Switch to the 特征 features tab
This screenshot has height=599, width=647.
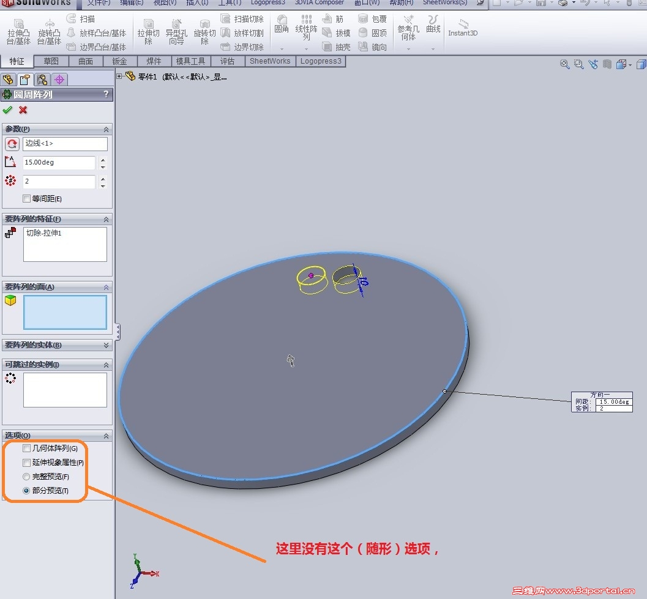17,61
